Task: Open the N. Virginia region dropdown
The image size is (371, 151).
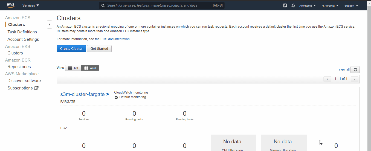Action: [x=330, y=5]
